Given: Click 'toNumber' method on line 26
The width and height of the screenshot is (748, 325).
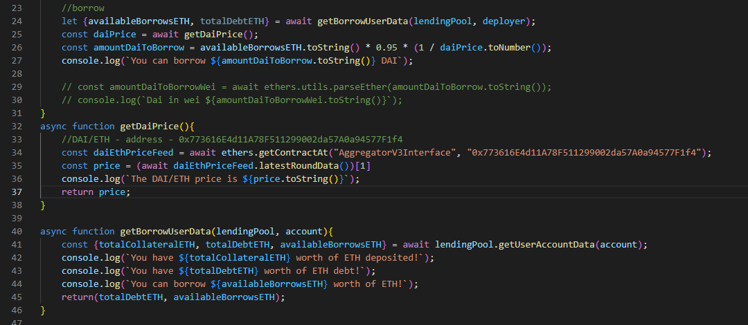Looking at the screenshot, I should tap(509, 48).
